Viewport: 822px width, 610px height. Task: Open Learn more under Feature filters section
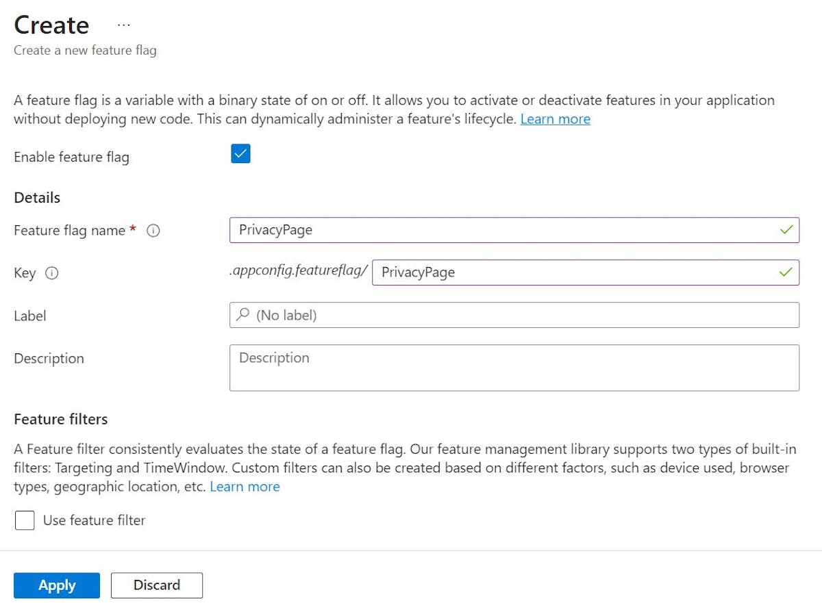click(x=245, y=486)
